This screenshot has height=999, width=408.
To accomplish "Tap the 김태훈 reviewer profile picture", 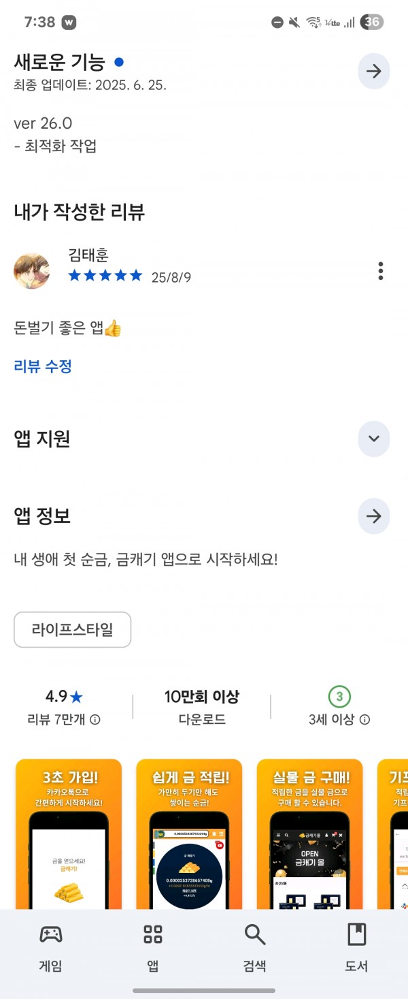I will (31, 271).
